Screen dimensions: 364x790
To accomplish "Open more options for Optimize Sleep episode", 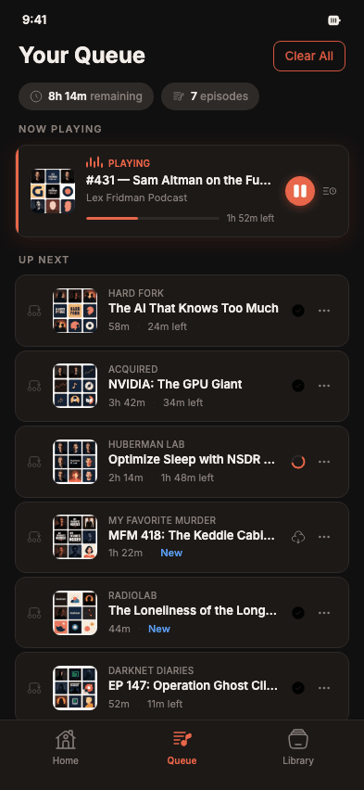I will 325,462.
